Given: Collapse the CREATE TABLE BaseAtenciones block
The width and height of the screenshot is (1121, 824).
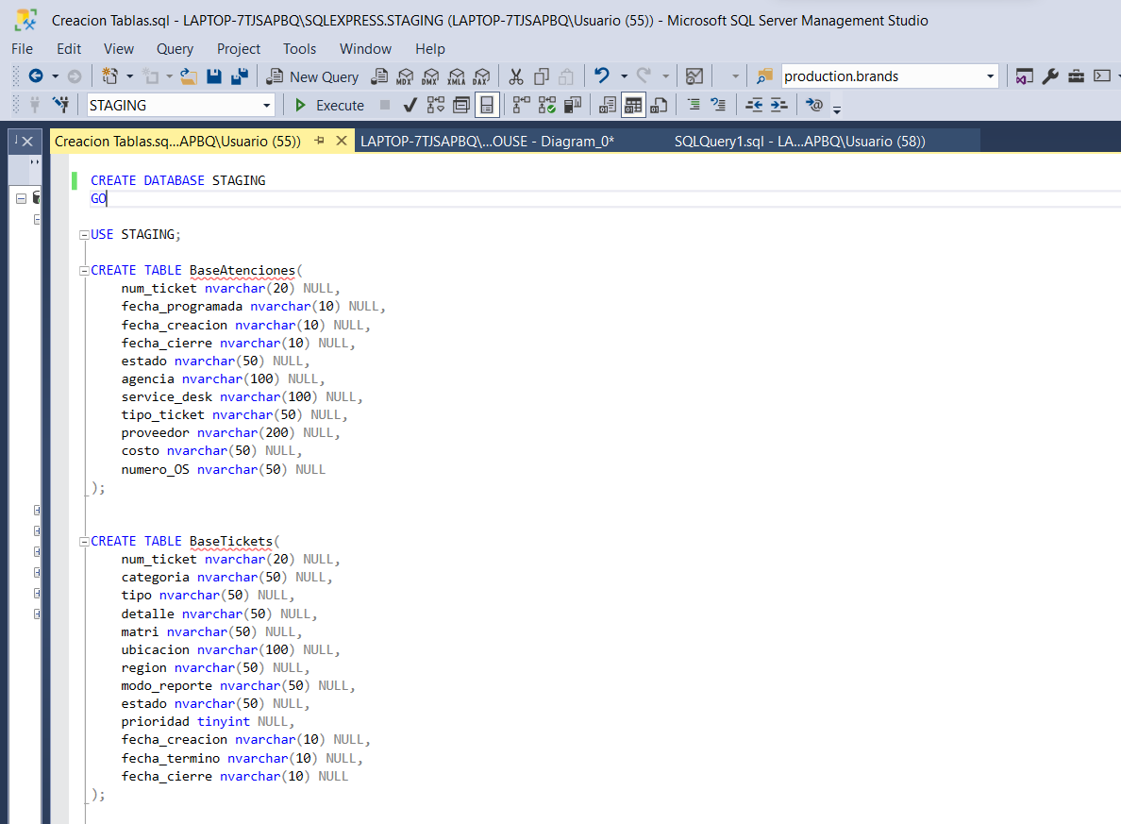Looking at the screenshot, I should click(84, 270).
